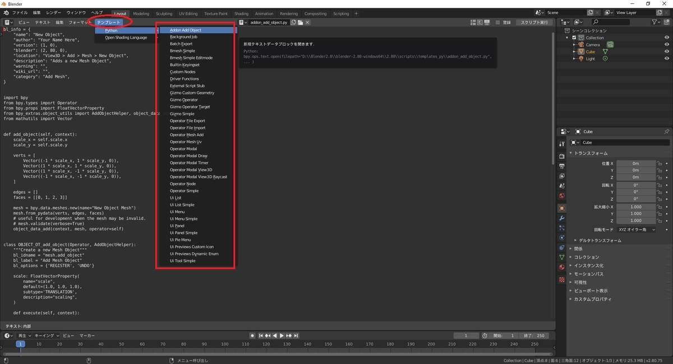673x364 pixels.
Task: Switch to the Sculpting workspace tab
Action: 164,13
